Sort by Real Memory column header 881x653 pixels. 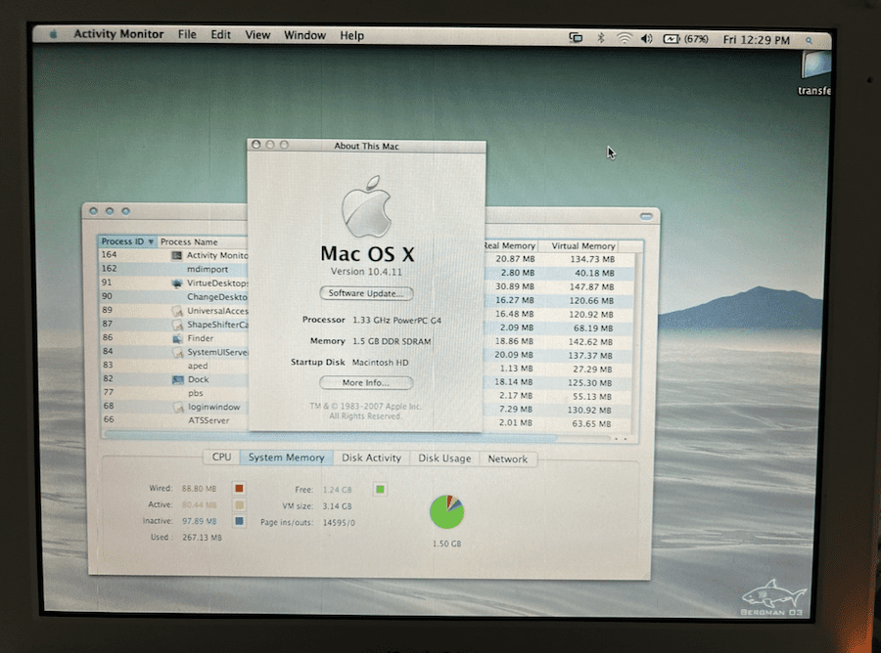pos(510,245)
